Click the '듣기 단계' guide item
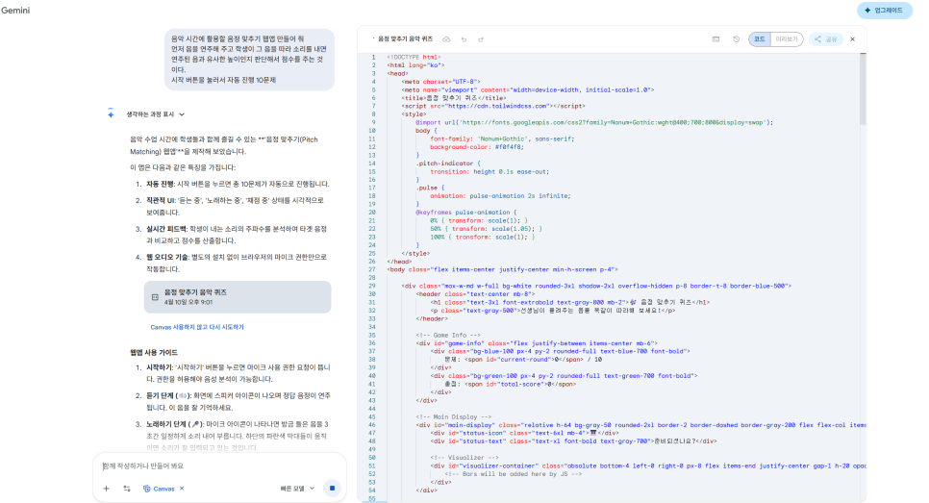929x503 pixels. click(x=239, y=402)
